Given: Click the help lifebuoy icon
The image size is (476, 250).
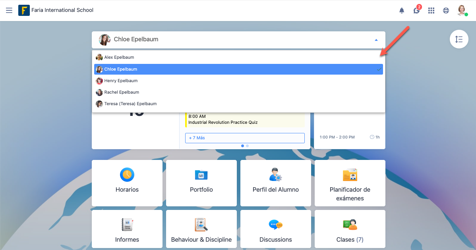Looking at the screenshot, I should click(446, 11).
